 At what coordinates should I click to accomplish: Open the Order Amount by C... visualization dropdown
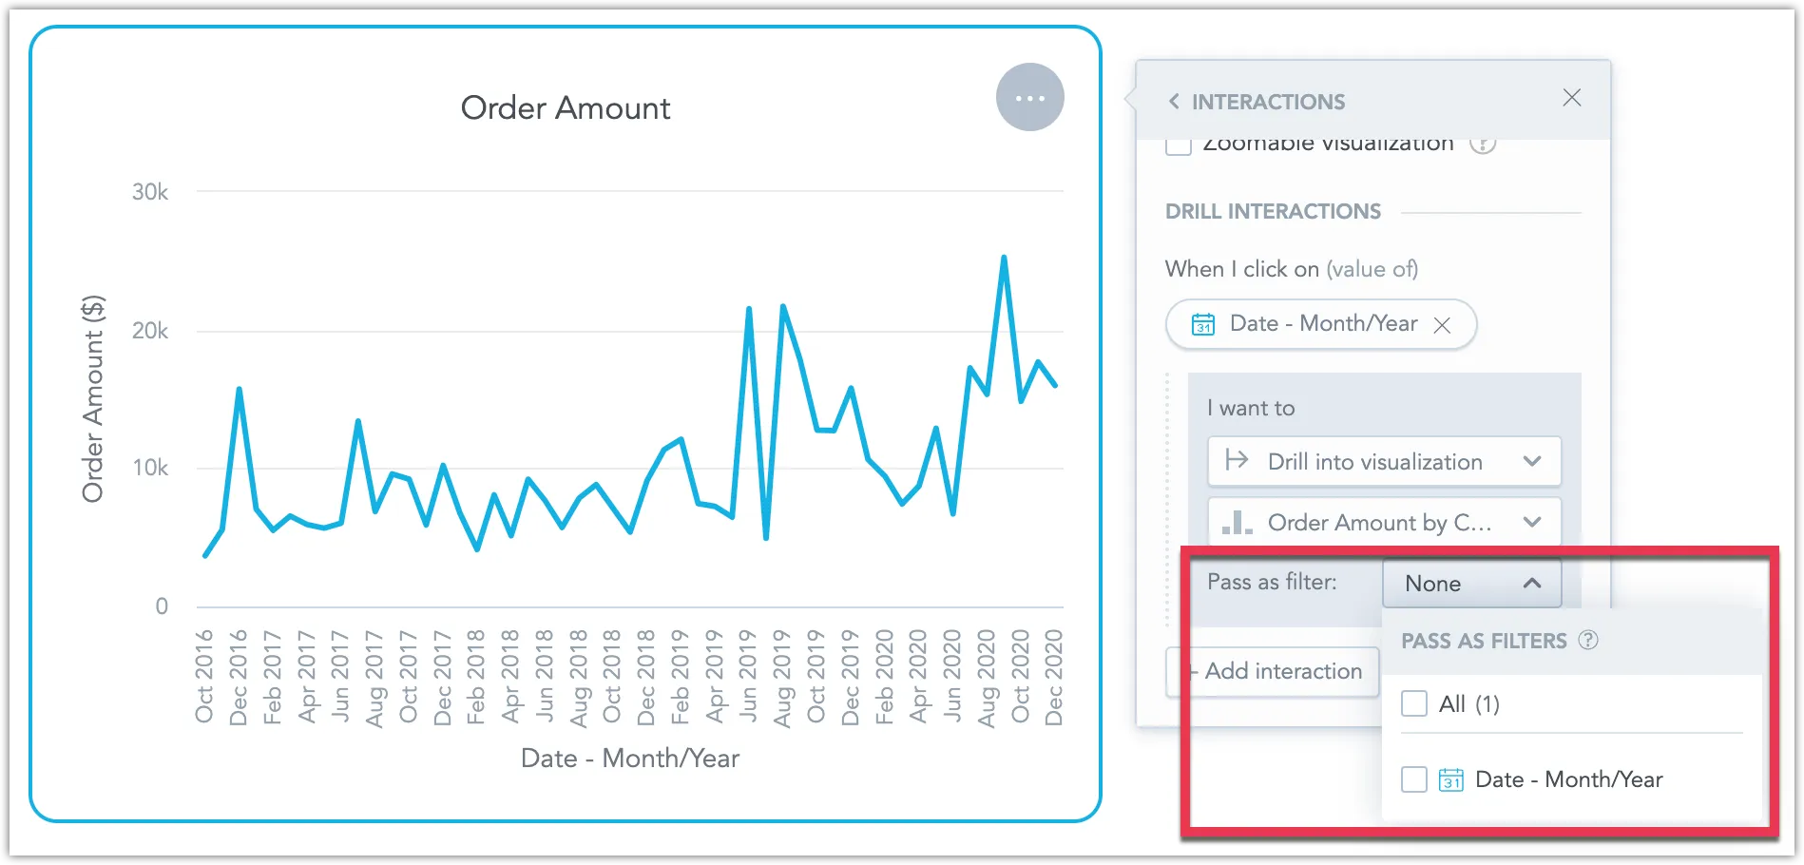1531,522
